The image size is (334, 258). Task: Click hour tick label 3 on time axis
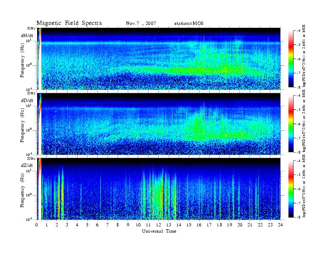click(67, 225)
